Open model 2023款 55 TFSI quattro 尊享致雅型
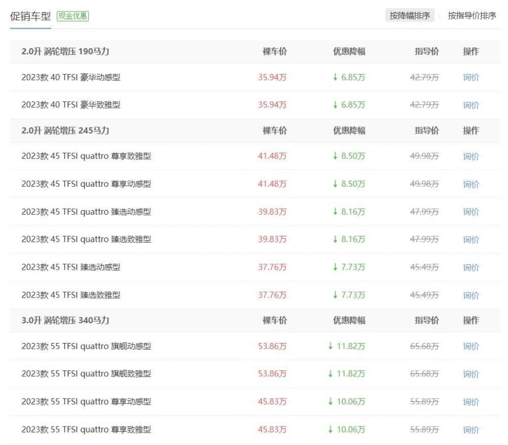 tap(86, 429)
